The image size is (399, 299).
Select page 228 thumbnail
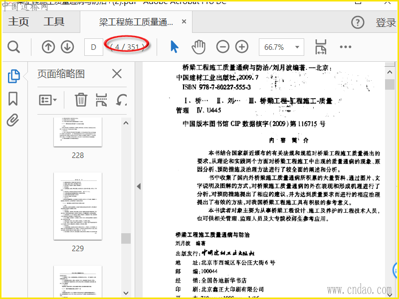[x=78, y=132]
